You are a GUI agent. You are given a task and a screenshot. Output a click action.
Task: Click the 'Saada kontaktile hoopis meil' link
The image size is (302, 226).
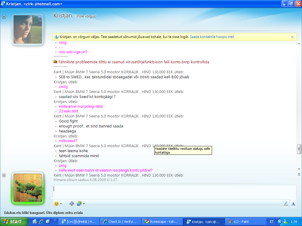212,37
